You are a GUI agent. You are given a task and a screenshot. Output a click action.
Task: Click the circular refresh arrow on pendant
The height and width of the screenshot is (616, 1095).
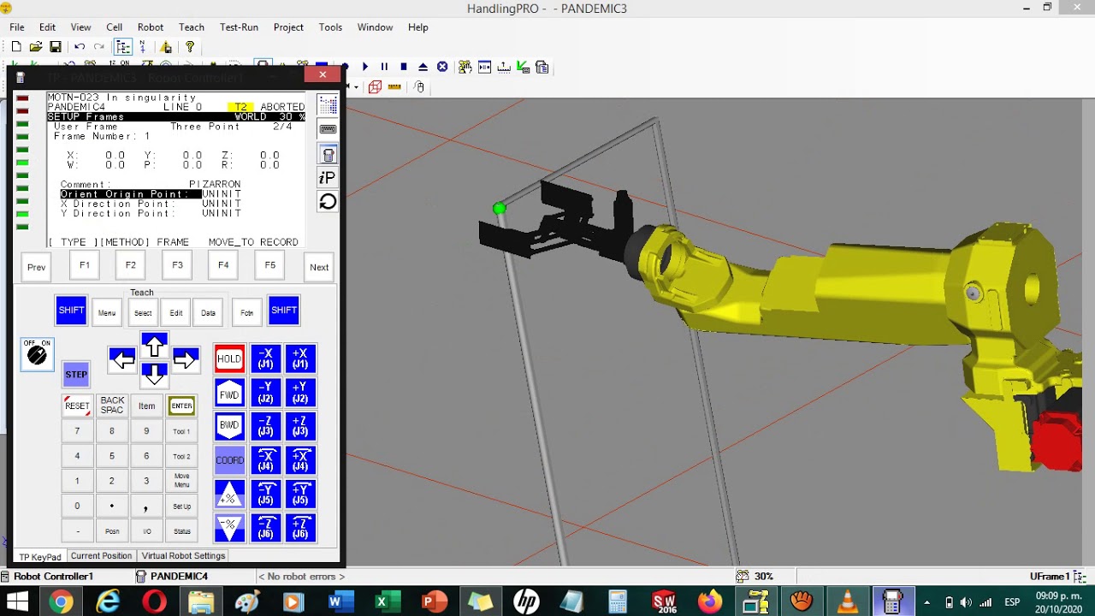(x=328, y=202)
